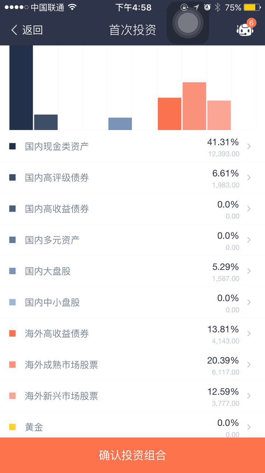Image resolution: width=265 pixels, height=473 pixels.
Task: Select the 海外高收益债券 asset row
Action: [x=132, y=334]
